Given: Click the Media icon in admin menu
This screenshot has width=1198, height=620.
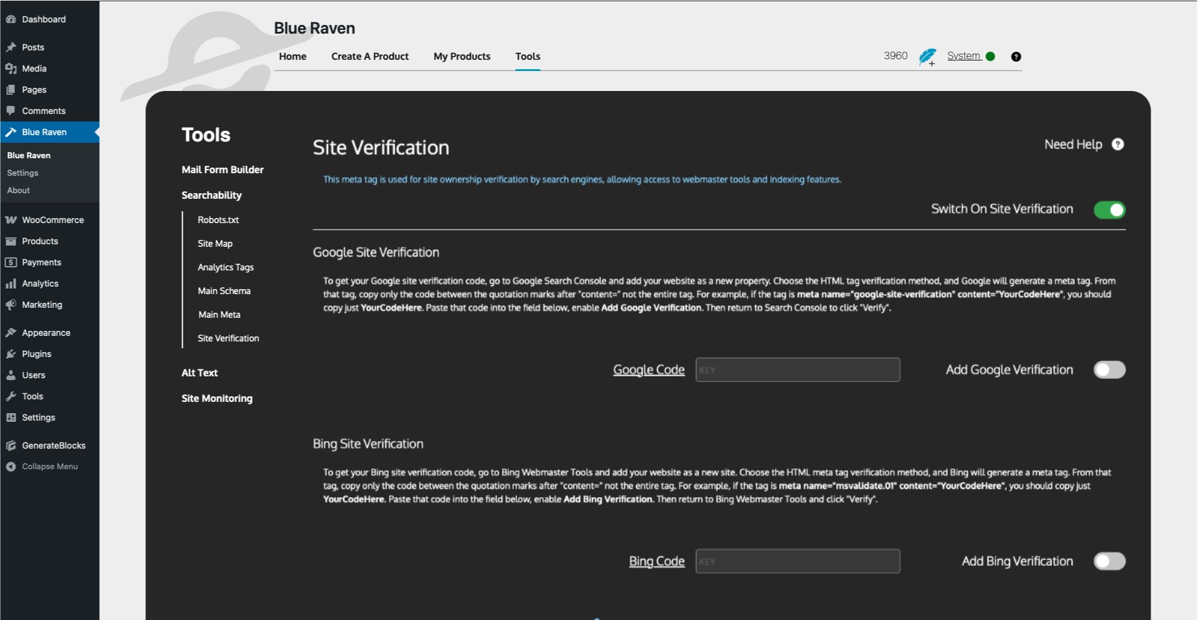Looking at the screenshot, I should tap(11, 69).
